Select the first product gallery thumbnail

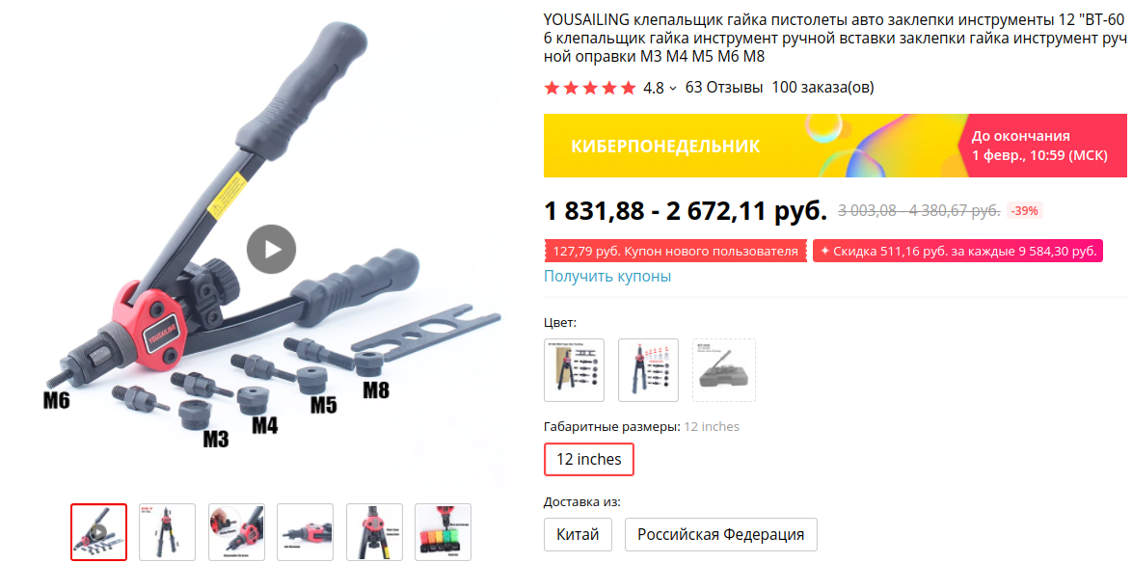point(99,532)
